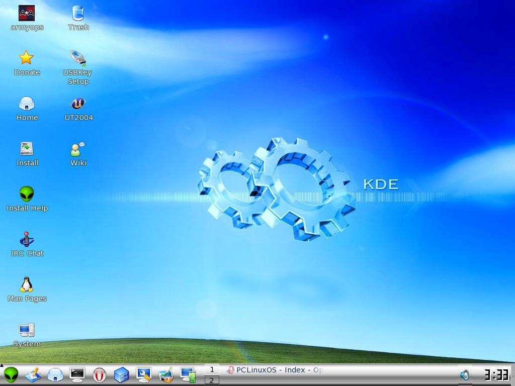Screen dimensions: 515x386
Task: Launch the terminal from the panel
Action: coord(77,374)
